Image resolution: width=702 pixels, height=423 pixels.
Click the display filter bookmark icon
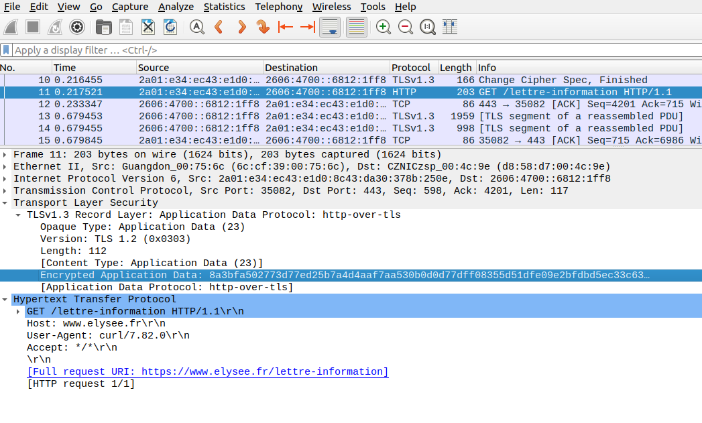point(6,50)
